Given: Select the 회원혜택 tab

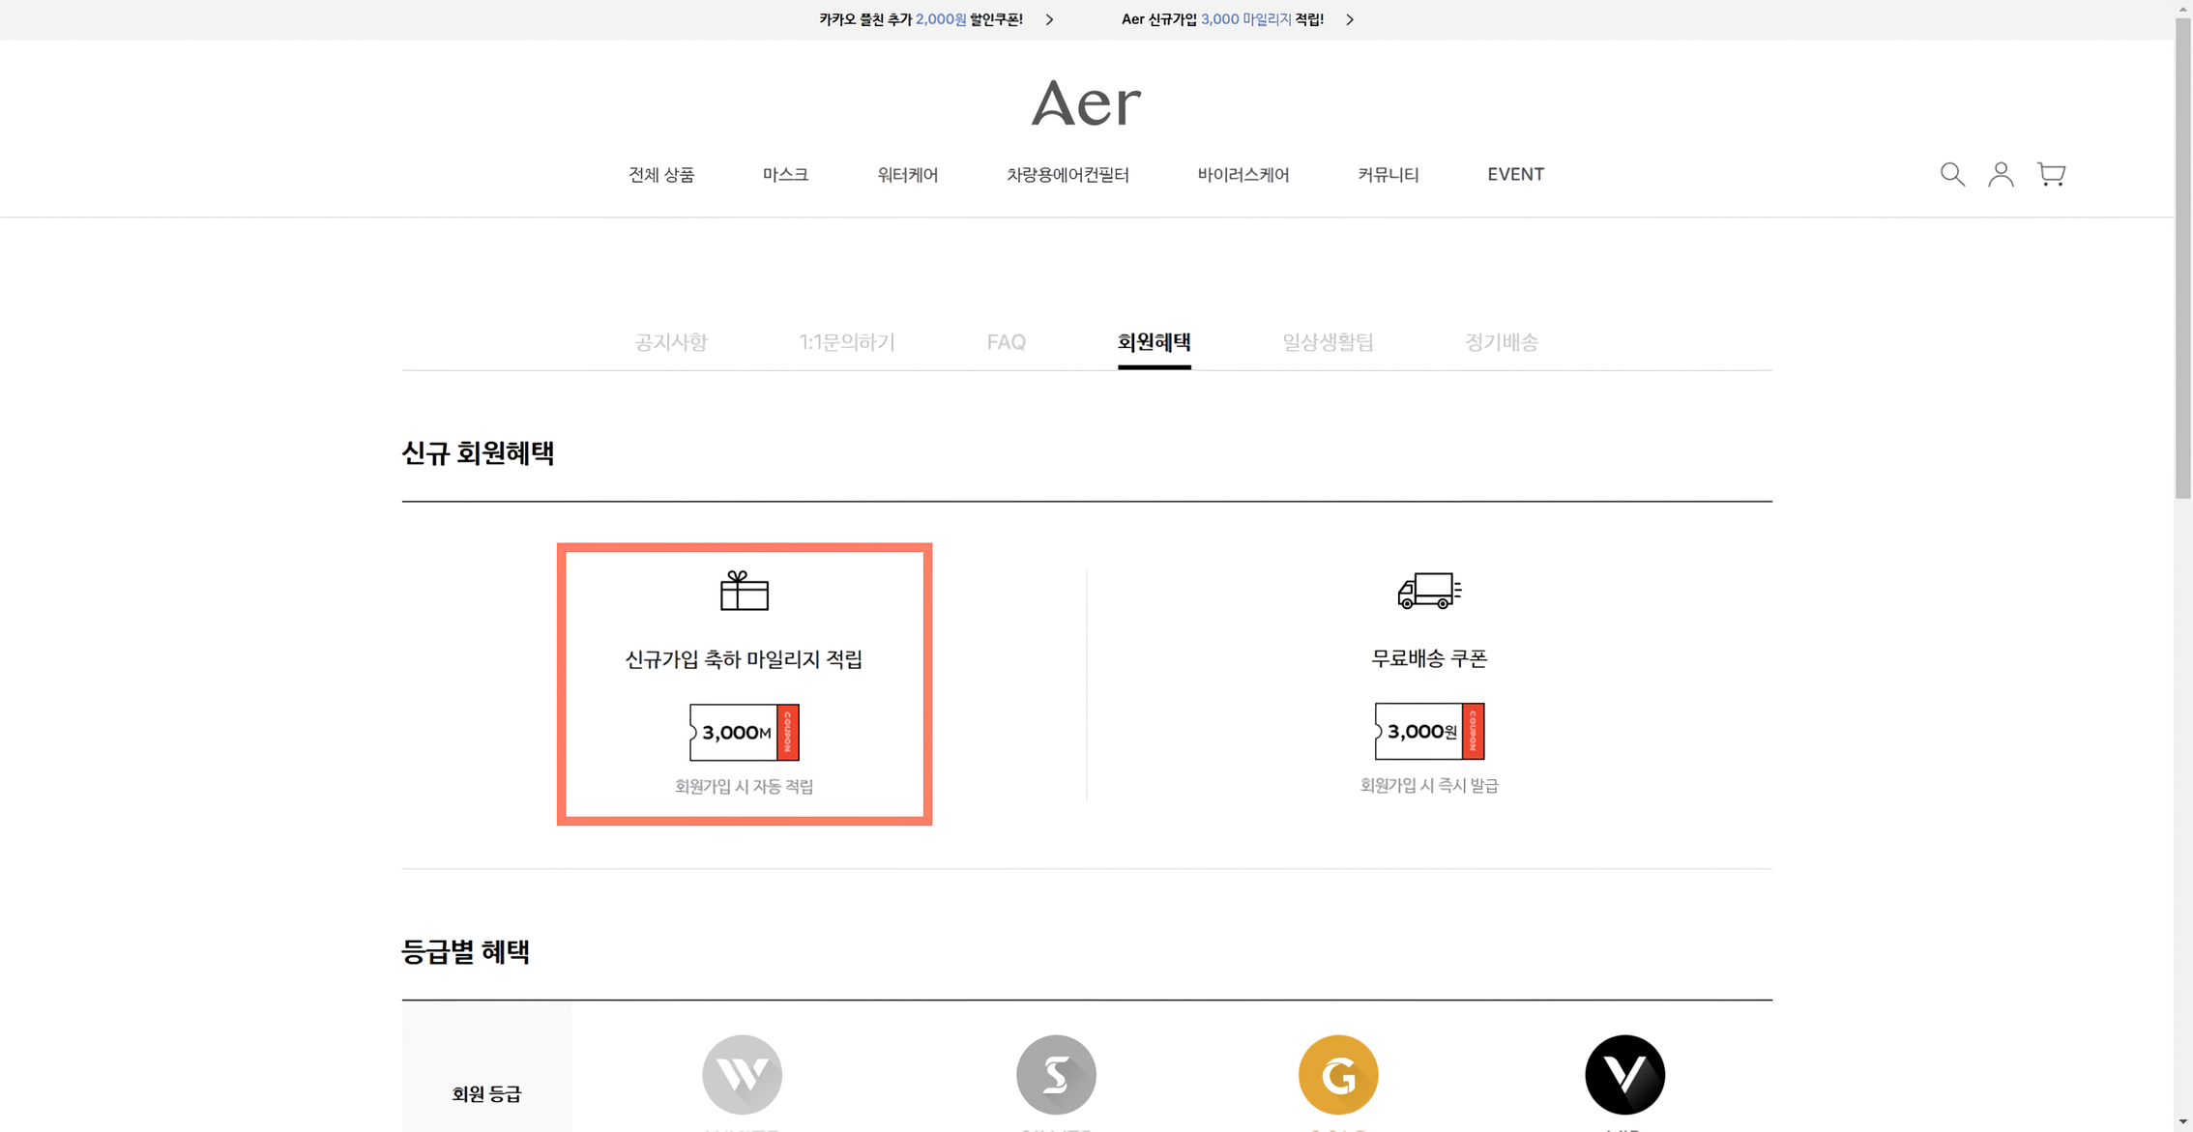Looking at the screenshot, I should [1154, 342].
